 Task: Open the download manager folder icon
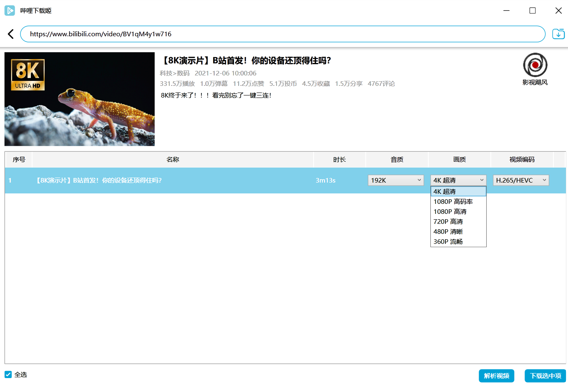[x=558, y=34]
